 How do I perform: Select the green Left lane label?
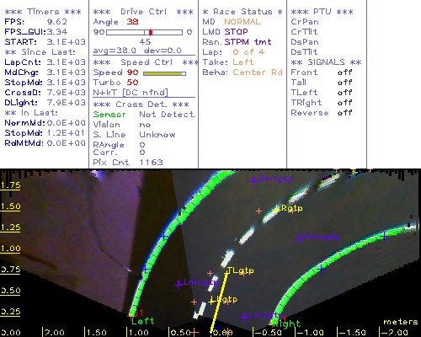click(142, 321)
